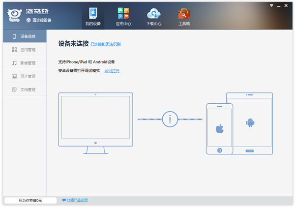This screenshot has width=295, height=208.
Task: Click the grid icon next to 应用管理
Action: point(14,50)
